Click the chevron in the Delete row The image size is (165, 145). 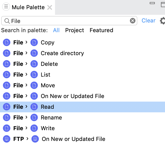pyautogui.click(x=26, y=64)
